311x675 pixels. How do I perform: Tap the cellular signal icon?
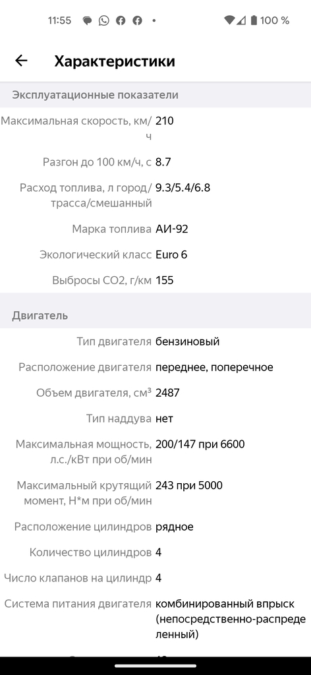(x=241, y=20)
